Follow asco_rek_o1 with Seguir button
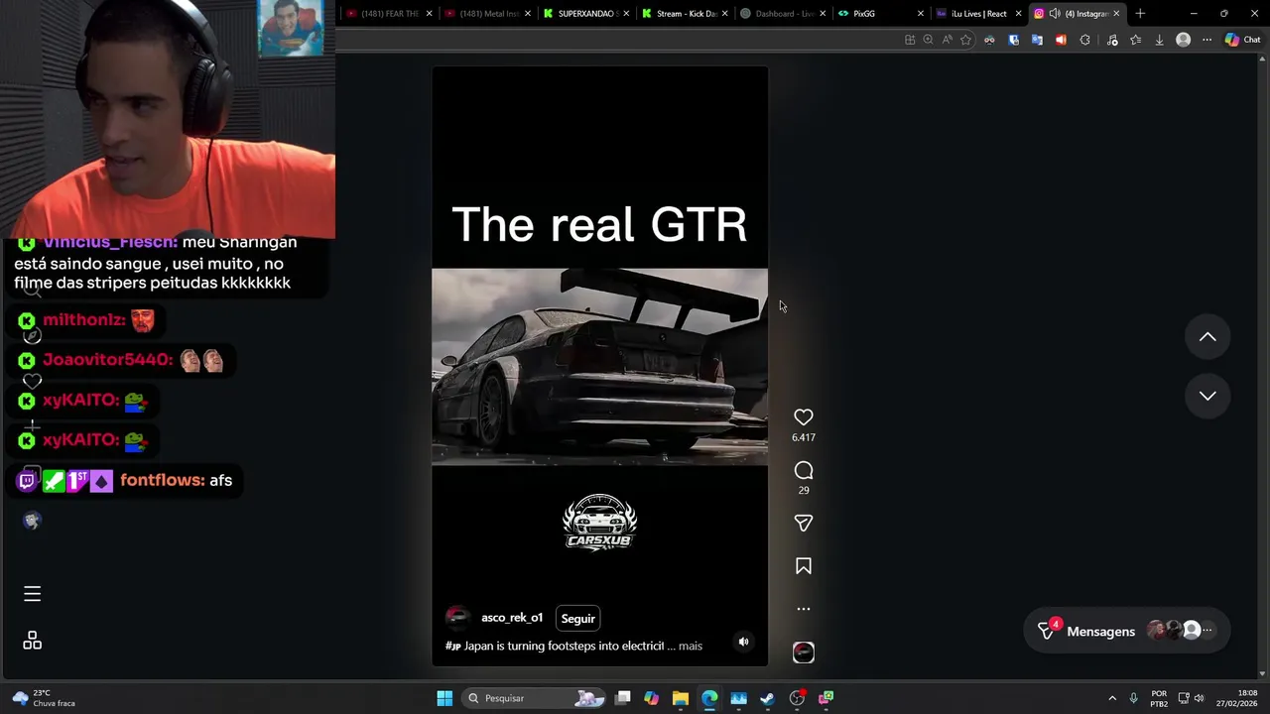Viewport: 1270px width, 714px height. 578,619
